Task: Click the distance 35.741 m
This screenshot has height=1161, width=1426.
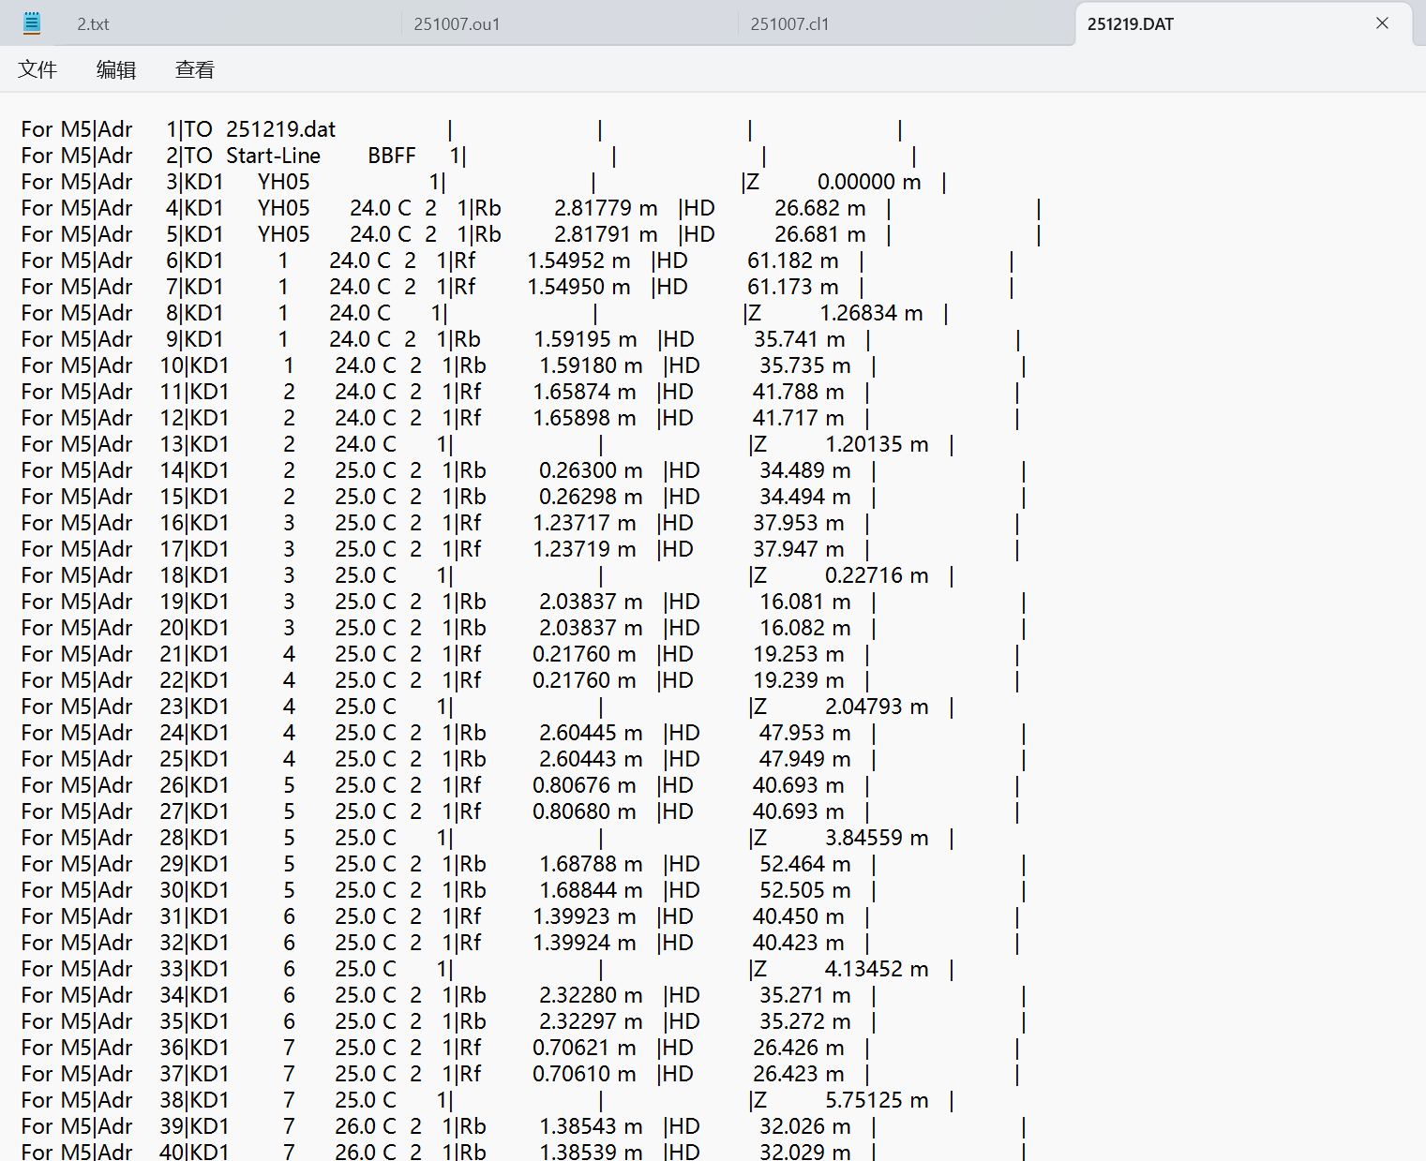Action: pyautogui.click(x=800, y=339)
